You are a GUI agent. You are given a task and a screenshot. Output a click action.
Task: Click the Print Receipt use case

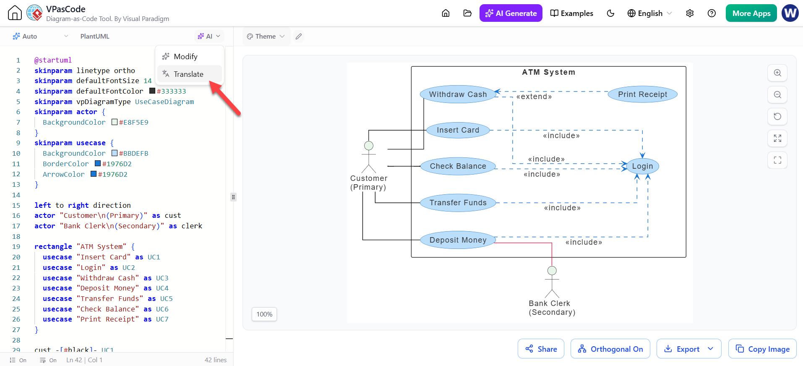coord(642,94)
